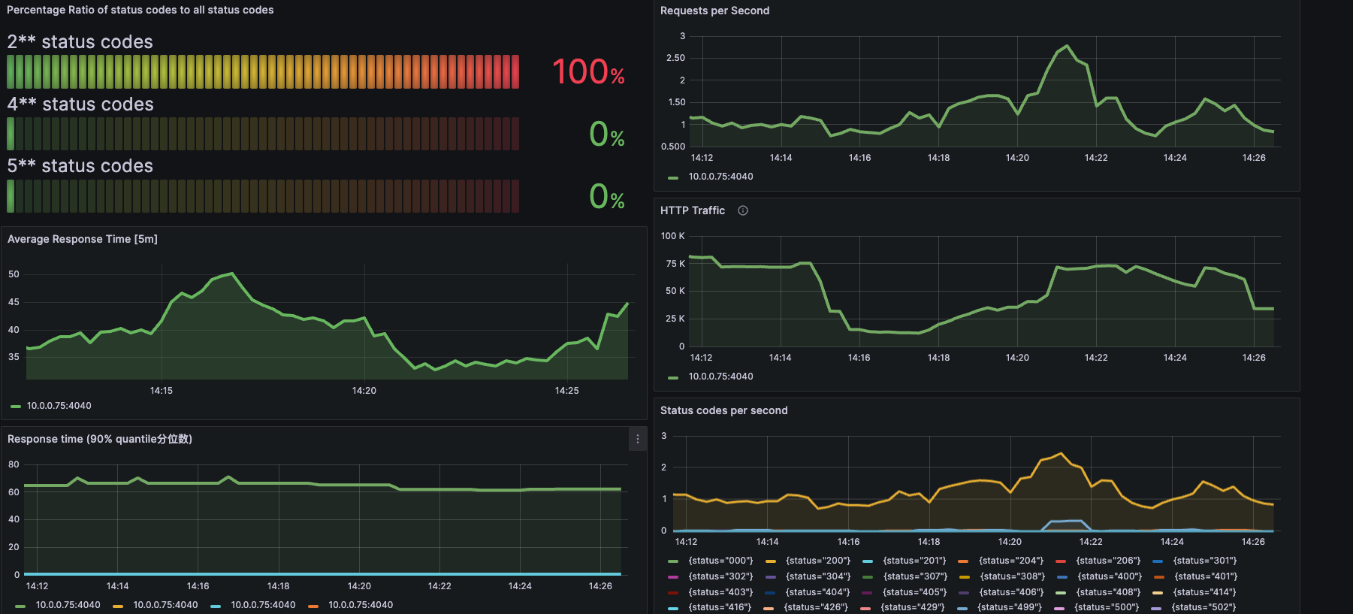Select the {status="304"} legend entry

818,576
